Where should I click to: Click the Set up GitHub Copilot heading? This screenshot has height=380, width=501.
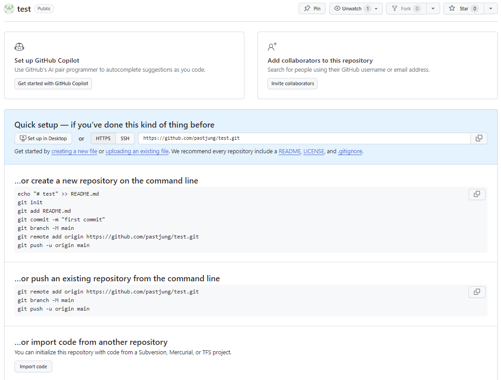[46, 60]
